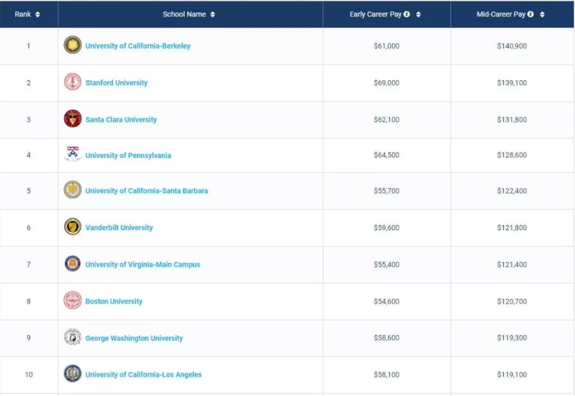Screen dimensions: 575x396
Task: Select the $54,600 early pay cell
Action: tap(387, 301)
